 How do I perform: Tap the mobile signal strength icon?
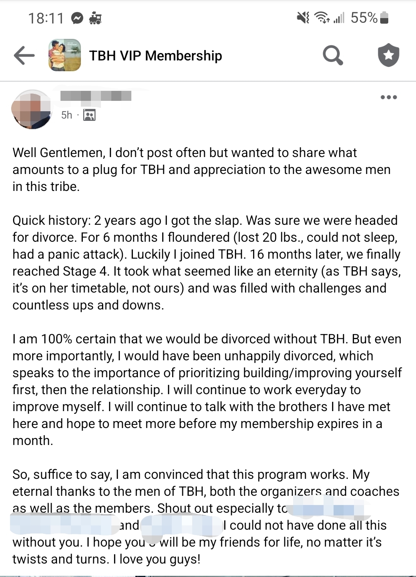[339, 17]
